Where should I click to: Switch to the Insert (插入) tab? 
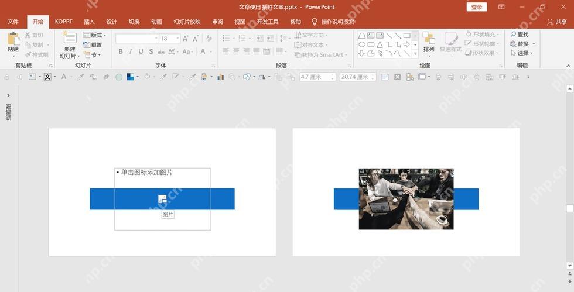[89, 22]
